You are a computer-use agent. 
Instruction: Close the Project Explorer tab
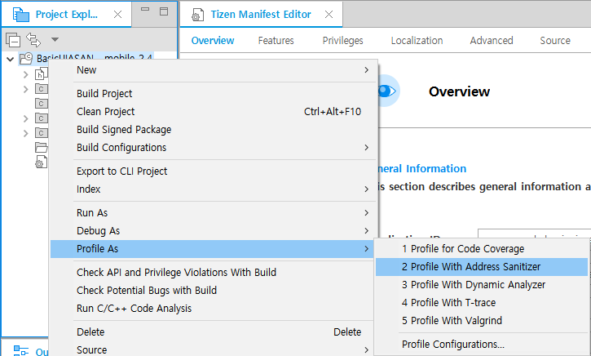(x=116, y=14)
